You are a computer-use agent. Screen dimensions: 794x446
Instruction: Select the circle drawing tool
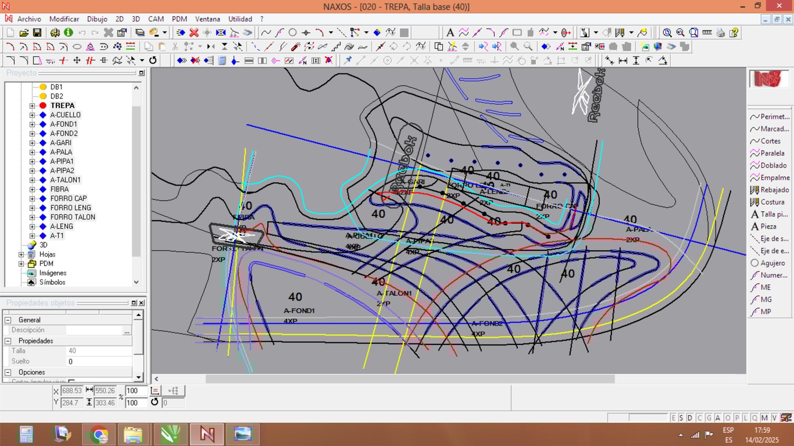coord(292,33)
